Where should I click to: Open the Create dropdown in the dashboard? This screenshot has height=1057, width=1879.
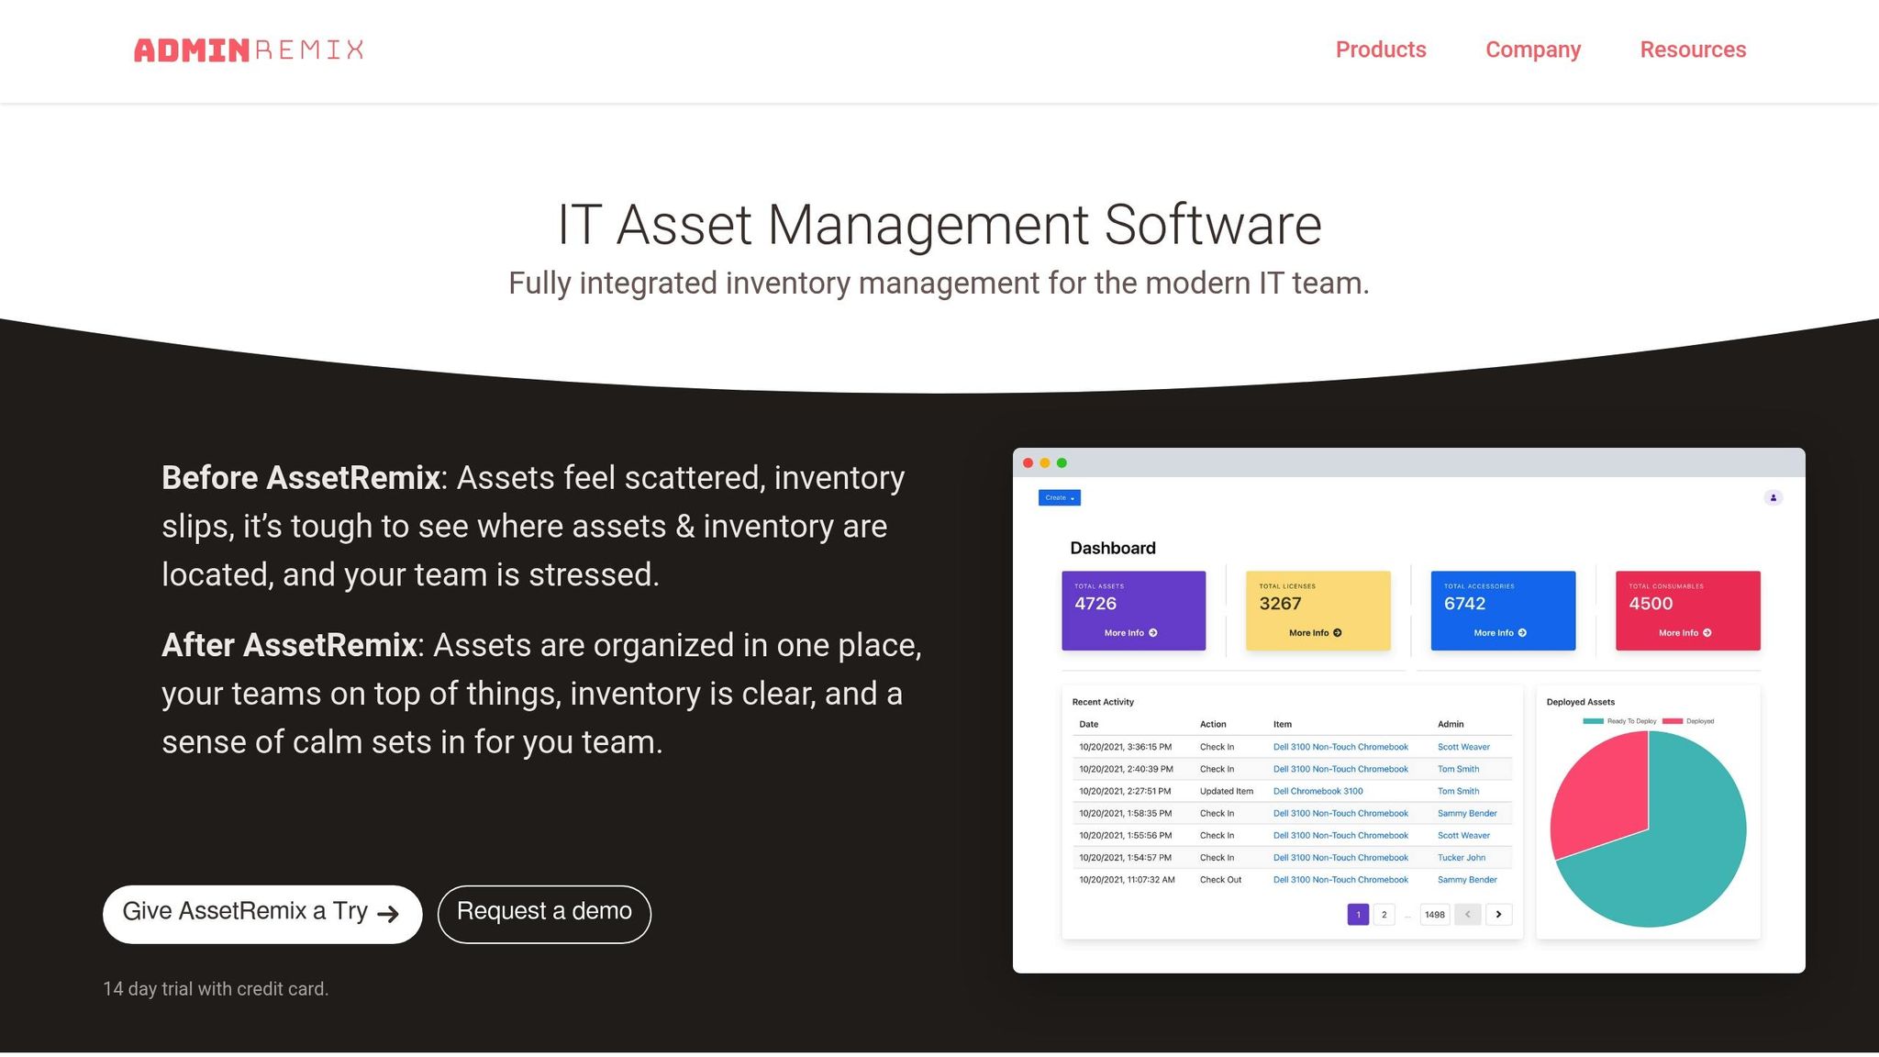tap(1058, 497)
